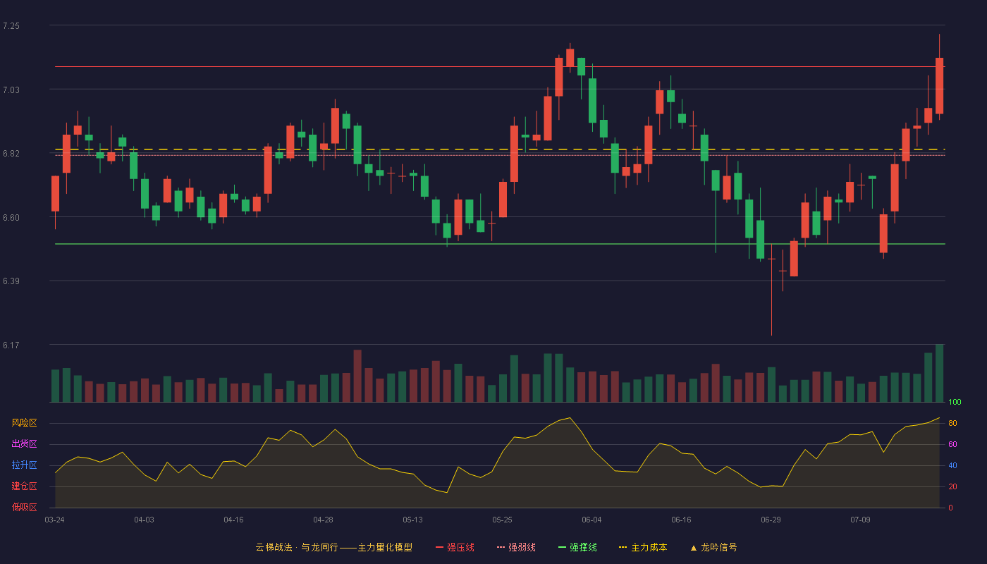Show or hide the 龙吟信号 legend entry
This screenshot has width=987, height=564.
713,547
